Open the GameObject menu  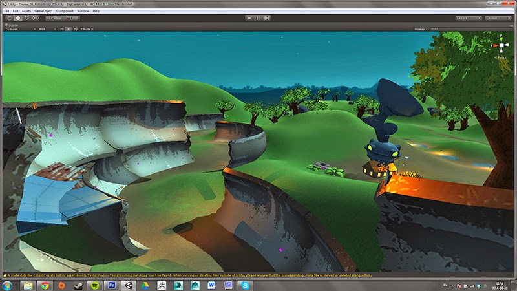[x=43, y=11]
